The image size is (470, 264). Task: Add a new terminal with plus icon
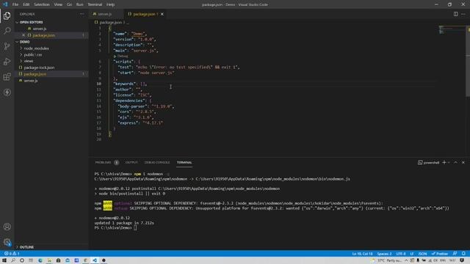[444, 162]
